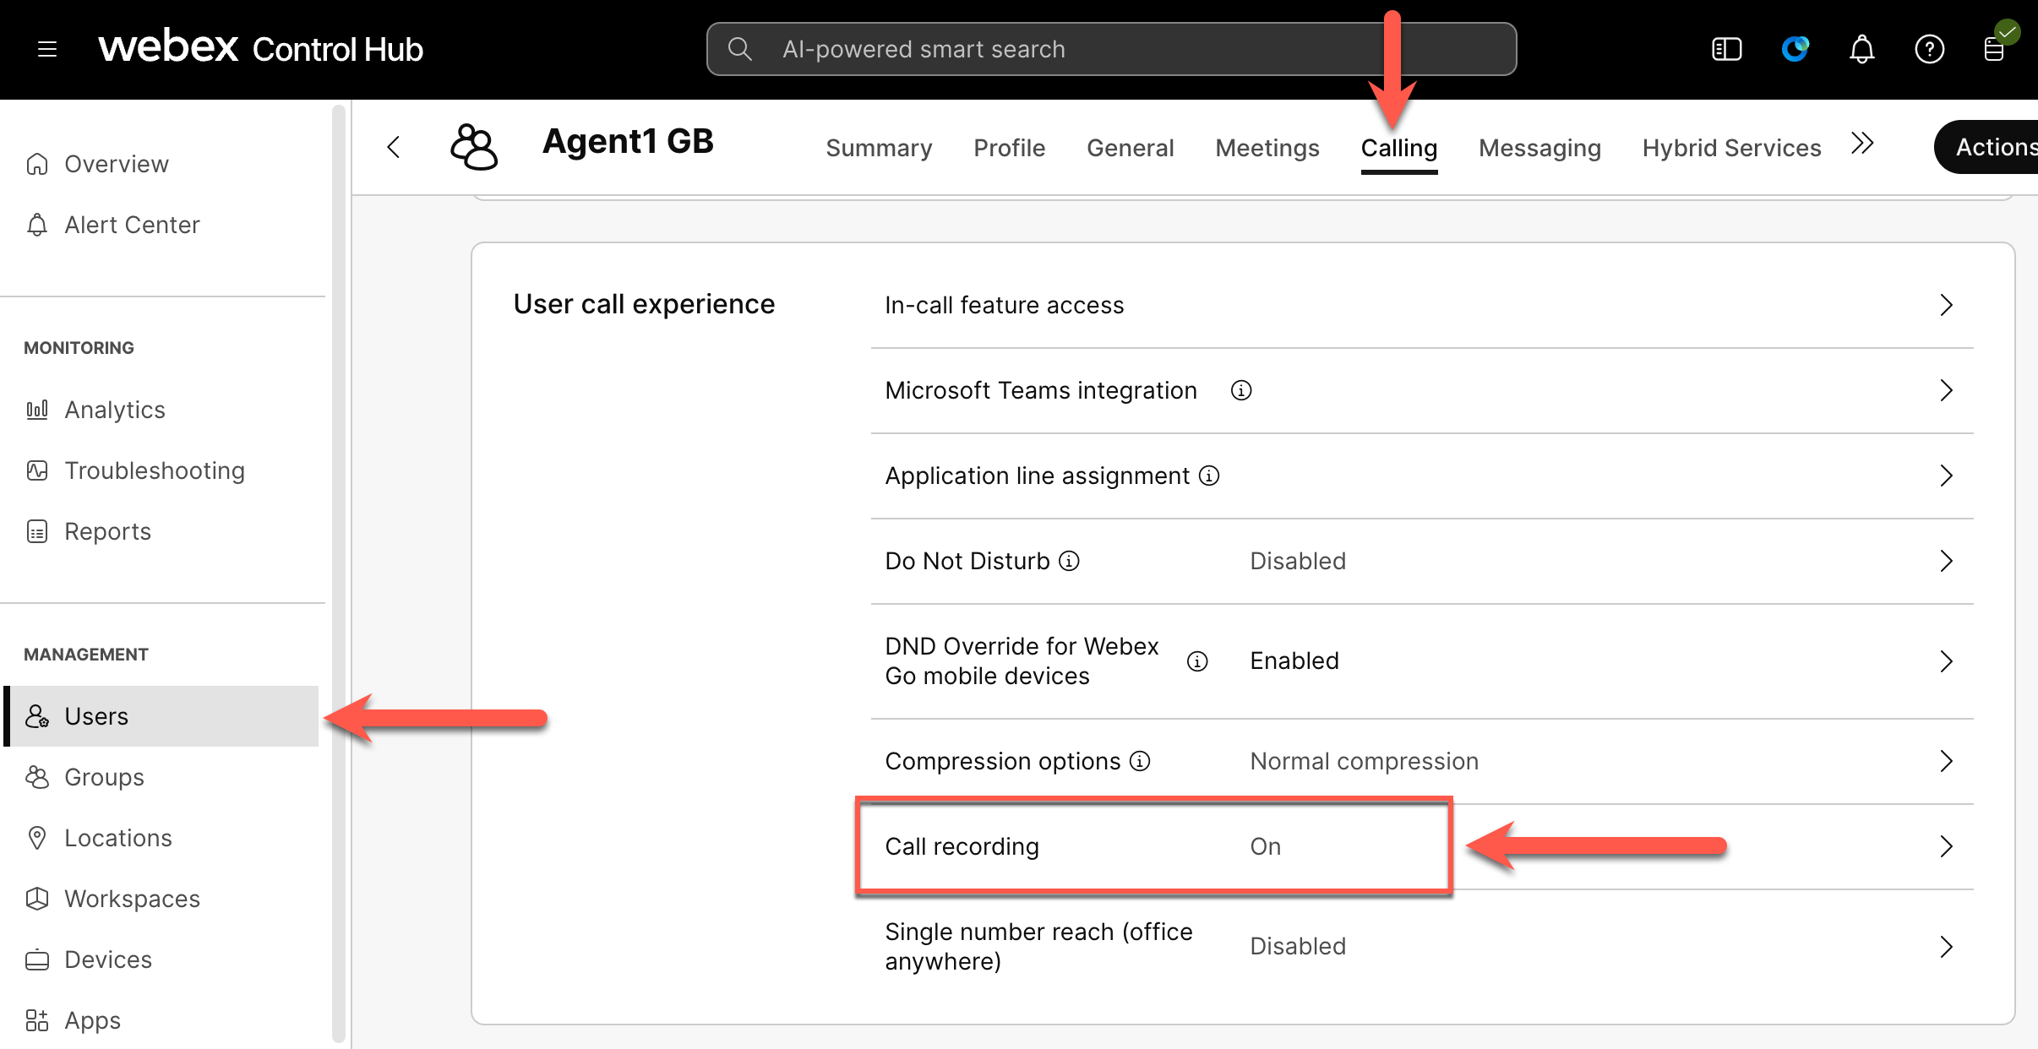Expand Microsoft Teams integration settings chevron

[1947, 390]
